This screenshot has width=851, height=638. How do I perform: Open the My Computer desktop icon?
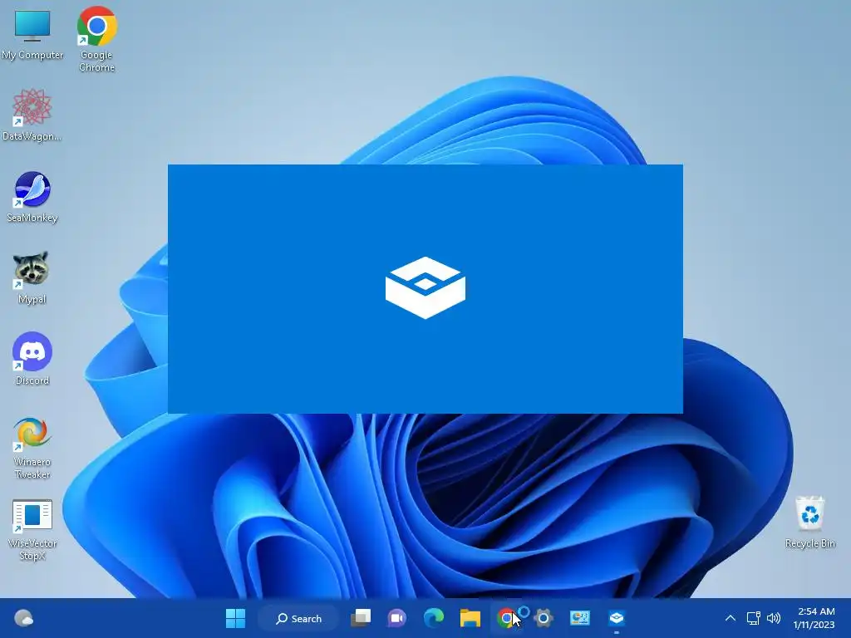coord(32,35)
